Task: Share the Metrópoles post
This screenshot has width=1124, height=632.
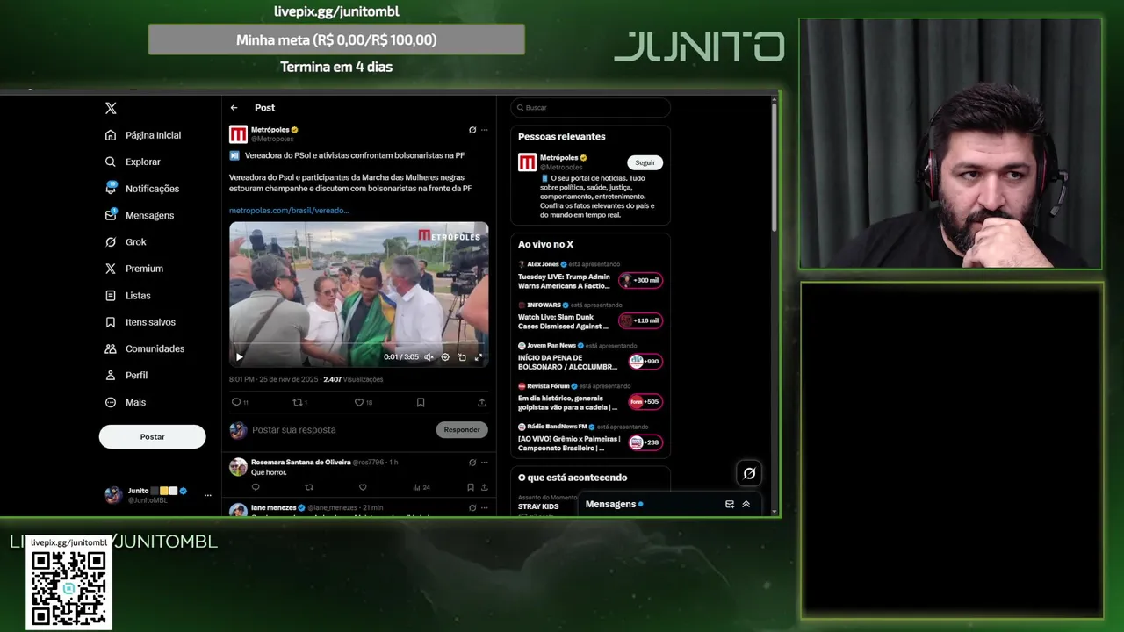Action: tap(482, 402)
